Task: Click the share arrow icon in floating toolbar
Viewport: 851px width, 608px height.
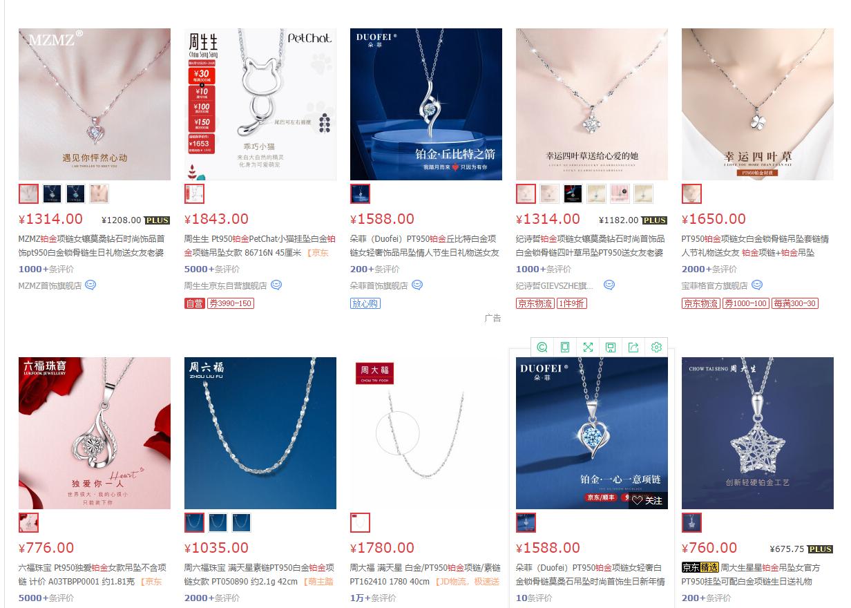Action: tap(633, 348)
